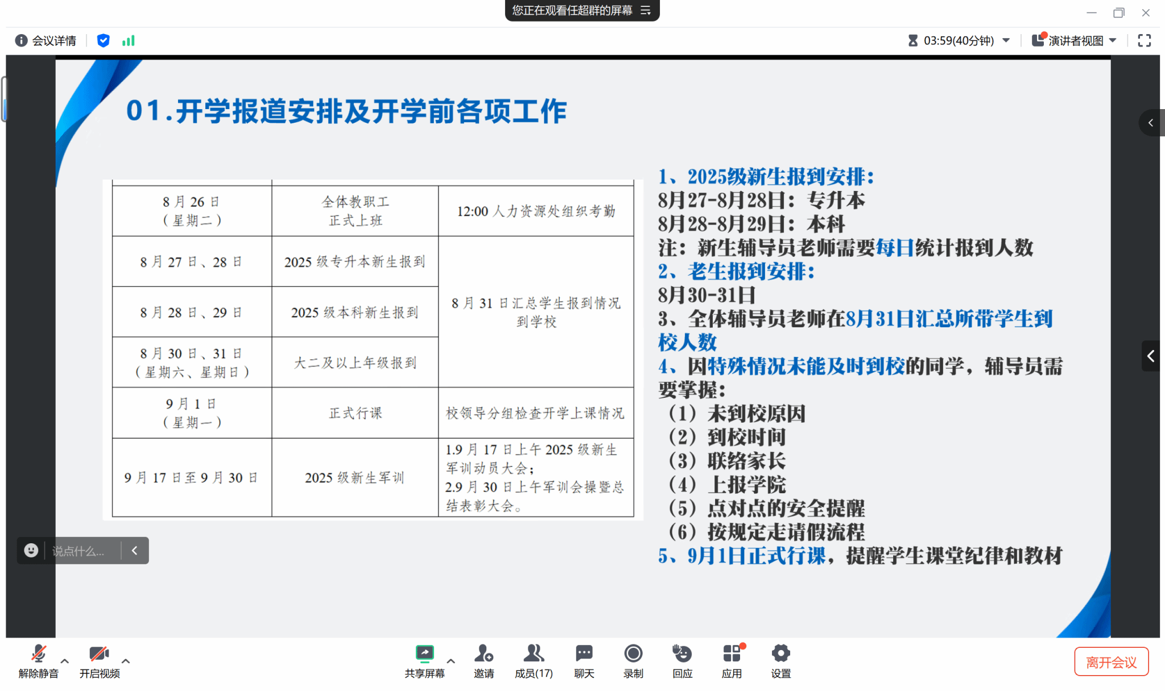Open the chat panel
Screen dimensions: 1165x691
tap(584, 654)
